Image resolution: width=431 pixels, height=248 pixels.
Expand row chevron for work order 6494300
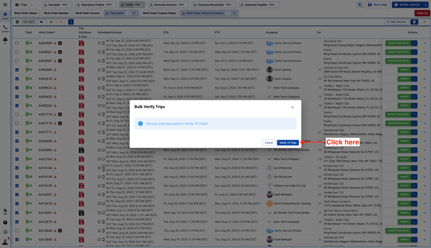pyautogui.click(x=425, y=70)
